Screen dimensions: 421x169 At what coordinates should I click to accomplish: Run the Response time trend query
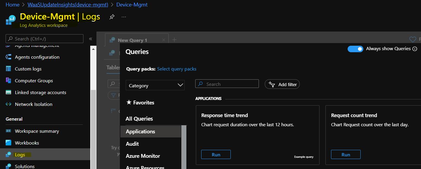(216, 155)
